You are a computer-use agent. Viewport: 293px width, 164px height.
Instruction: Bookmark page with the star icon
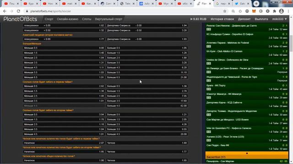click(x=225, y=11)
